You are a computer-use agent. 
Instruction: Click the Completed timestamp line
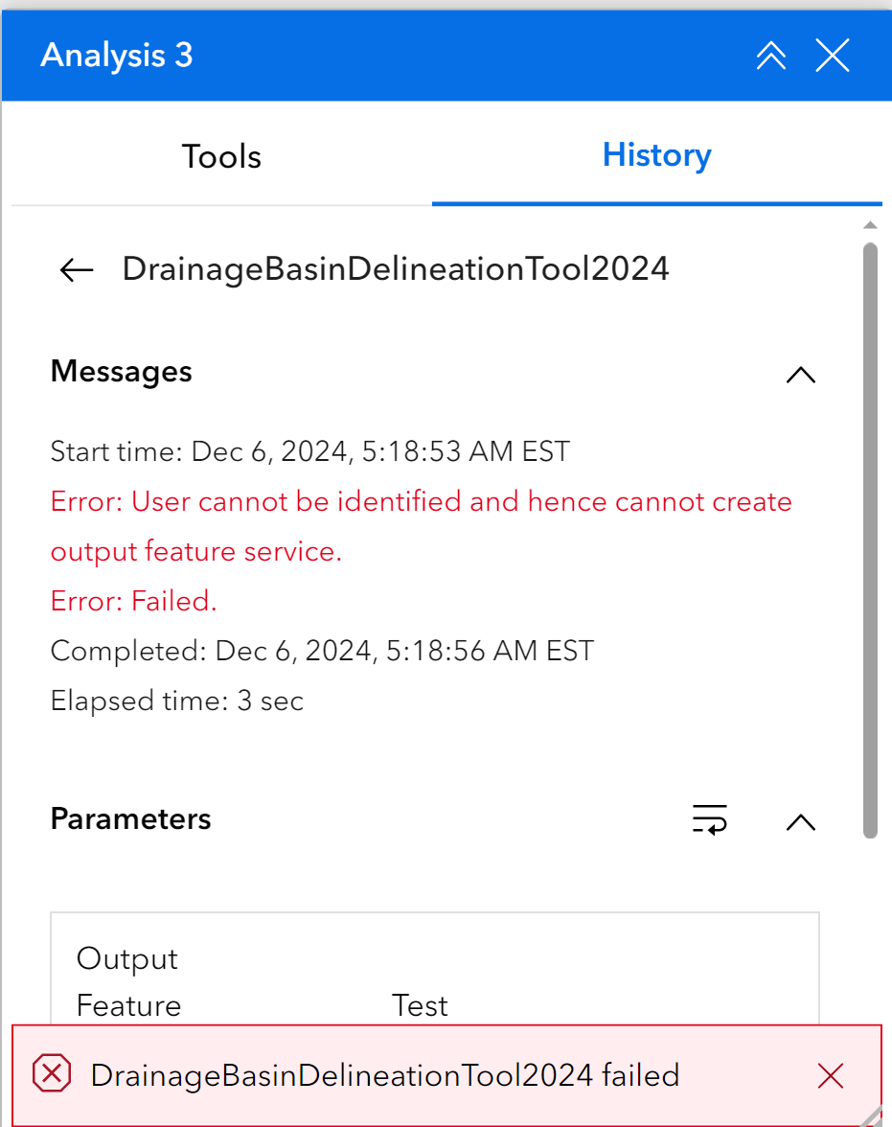(322, 651)
